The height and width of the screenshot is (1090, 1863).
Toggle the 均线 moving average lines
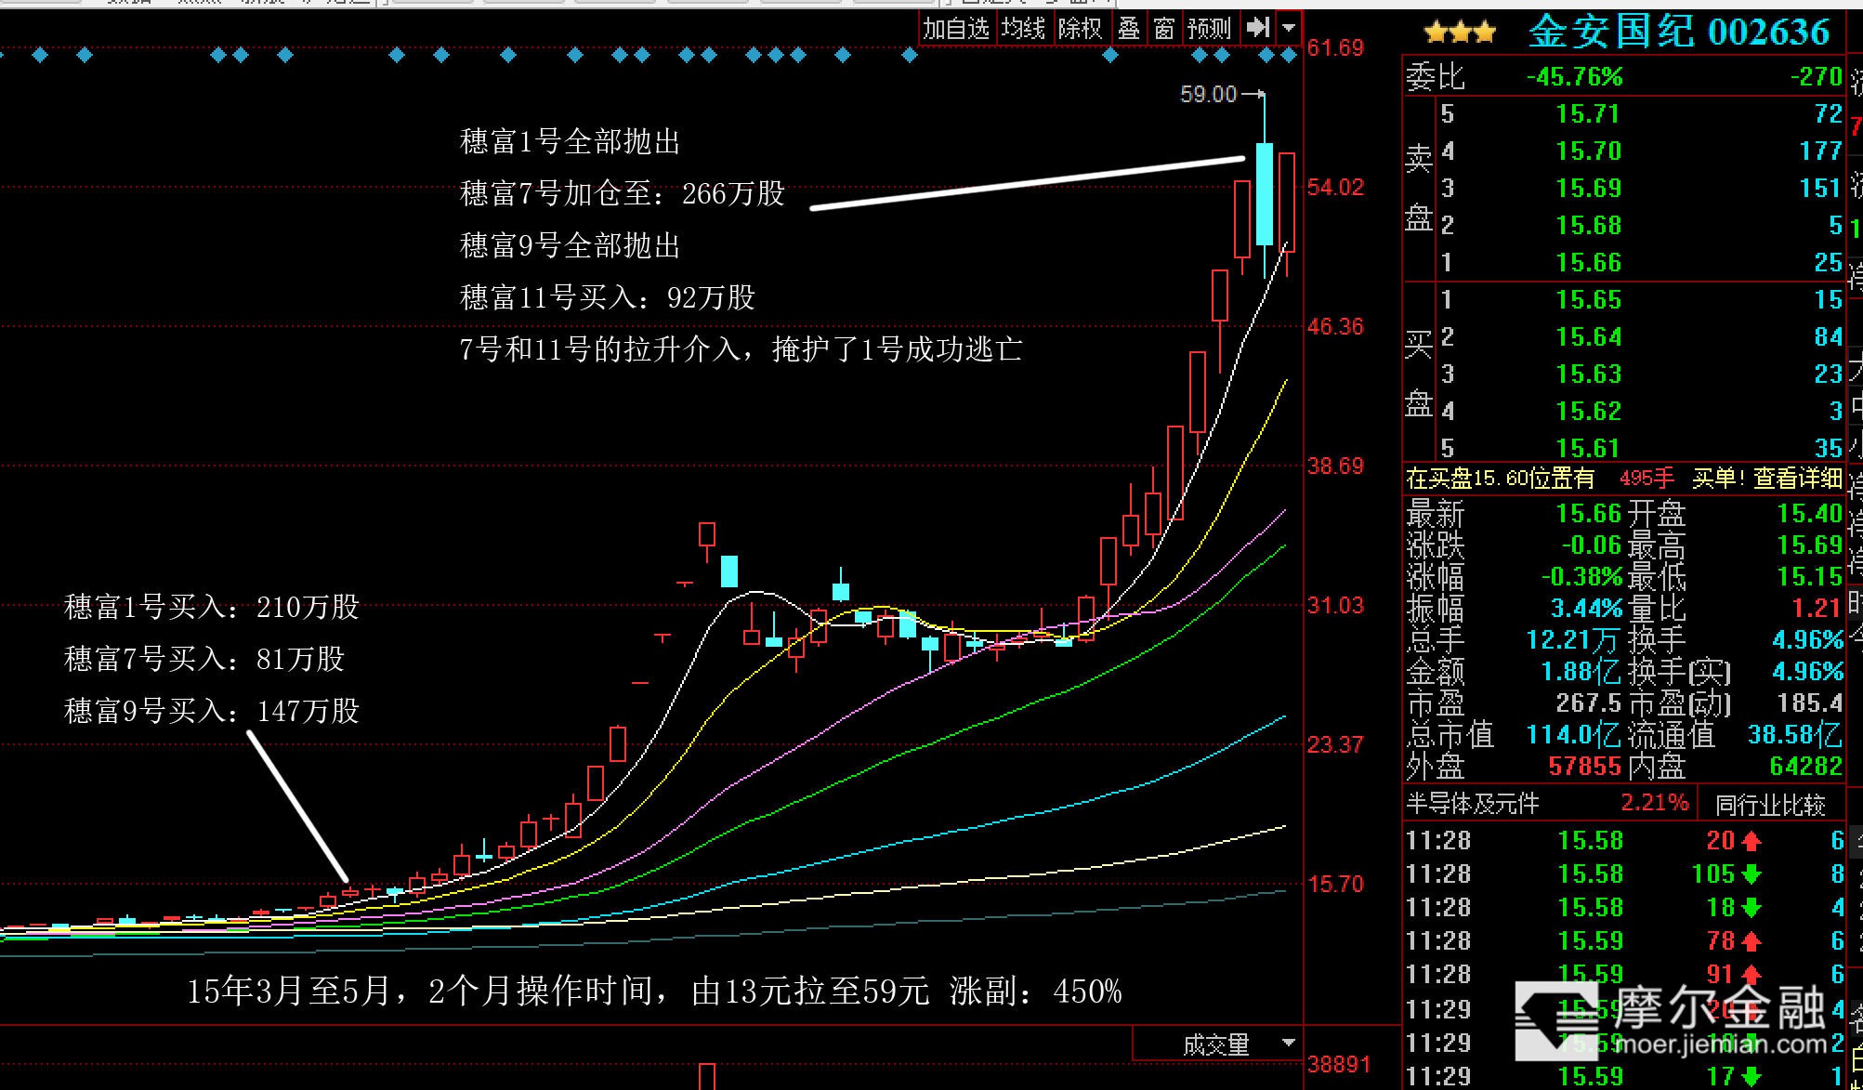click(1023, 29)
